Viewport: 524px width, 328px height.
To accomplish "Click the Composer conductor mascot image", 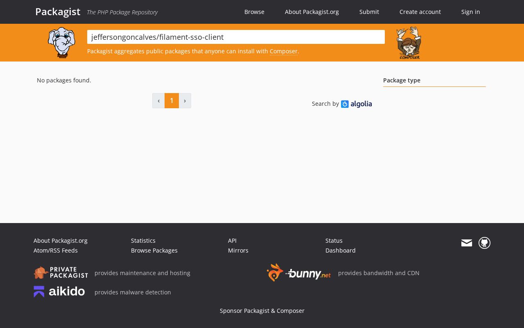I will [x=409, y=43].
